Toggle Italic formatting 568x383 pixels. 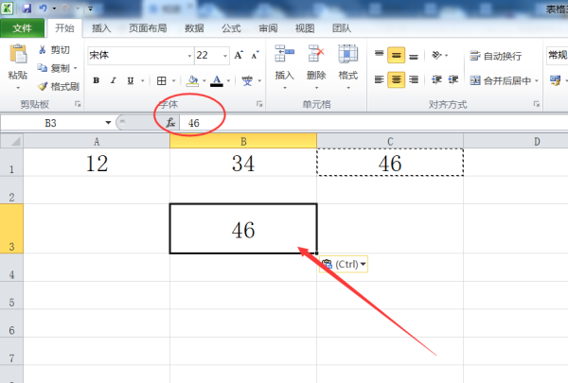point(114,80)
